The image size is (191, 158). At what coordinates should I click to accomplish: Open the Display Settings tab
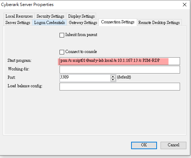[82, 16]
